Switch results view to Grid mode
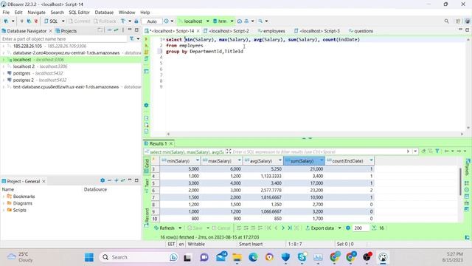The width and height of the screenshot is (472, 266). click(147, 166)
